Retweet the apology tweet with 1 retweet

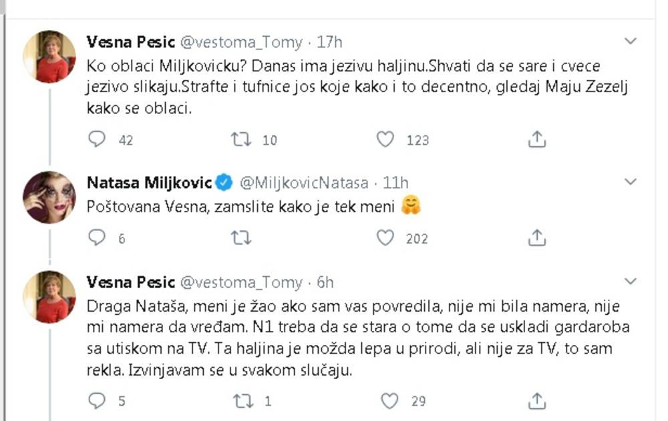[240, 400]
